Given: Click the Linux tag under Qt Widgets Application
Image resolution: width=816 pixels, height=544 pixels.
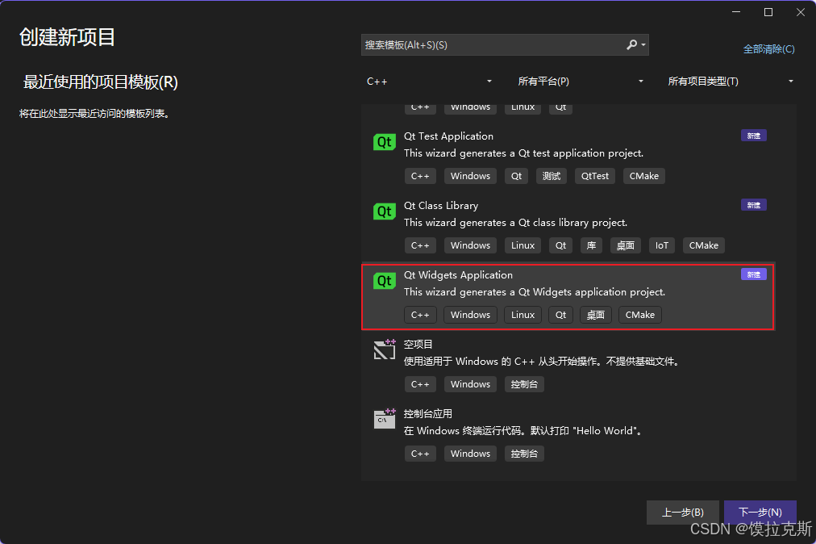Looking at the screenshot, I should click(x=522, y=315).
